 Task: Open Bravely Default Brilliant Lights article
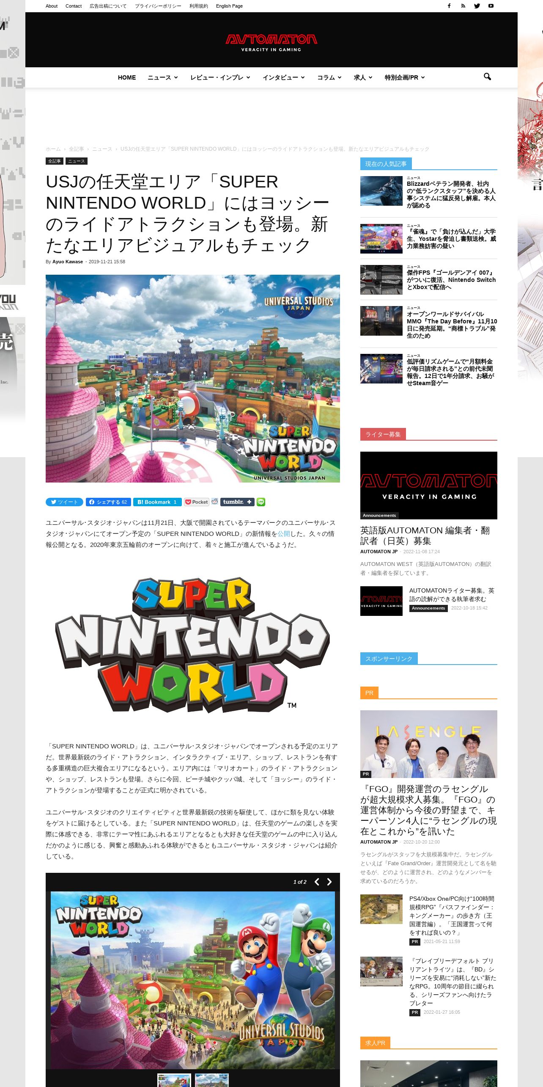[452, 982]
